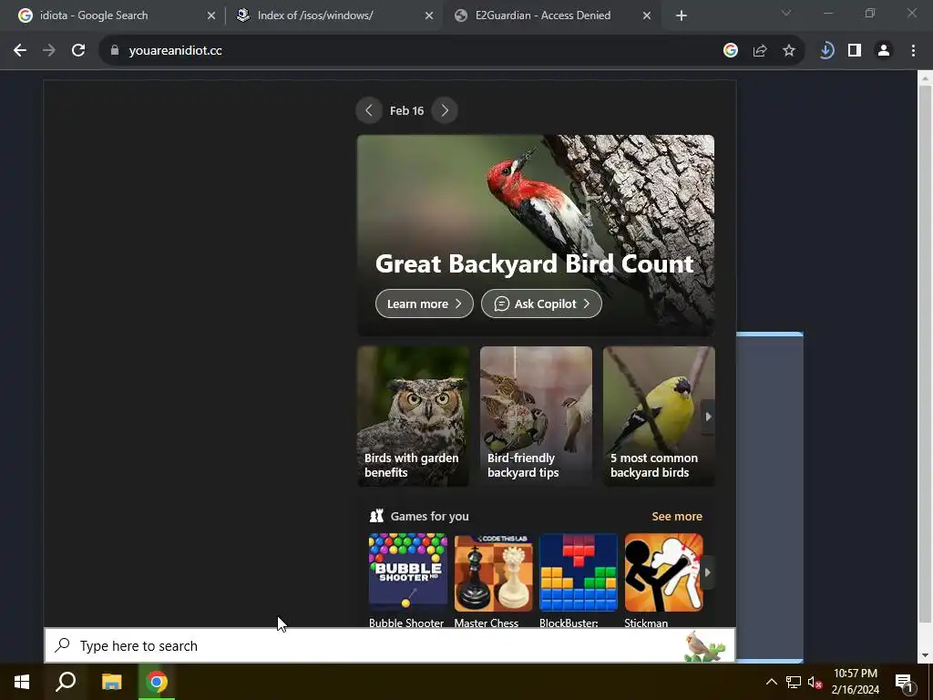Click the forward navigation arrow

49,51
